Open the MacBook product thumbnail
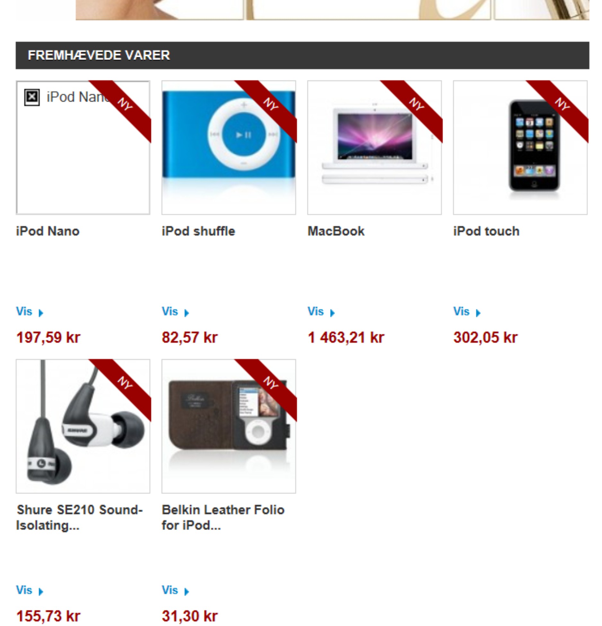The image size is (602, 626). (x=374, y=147)
